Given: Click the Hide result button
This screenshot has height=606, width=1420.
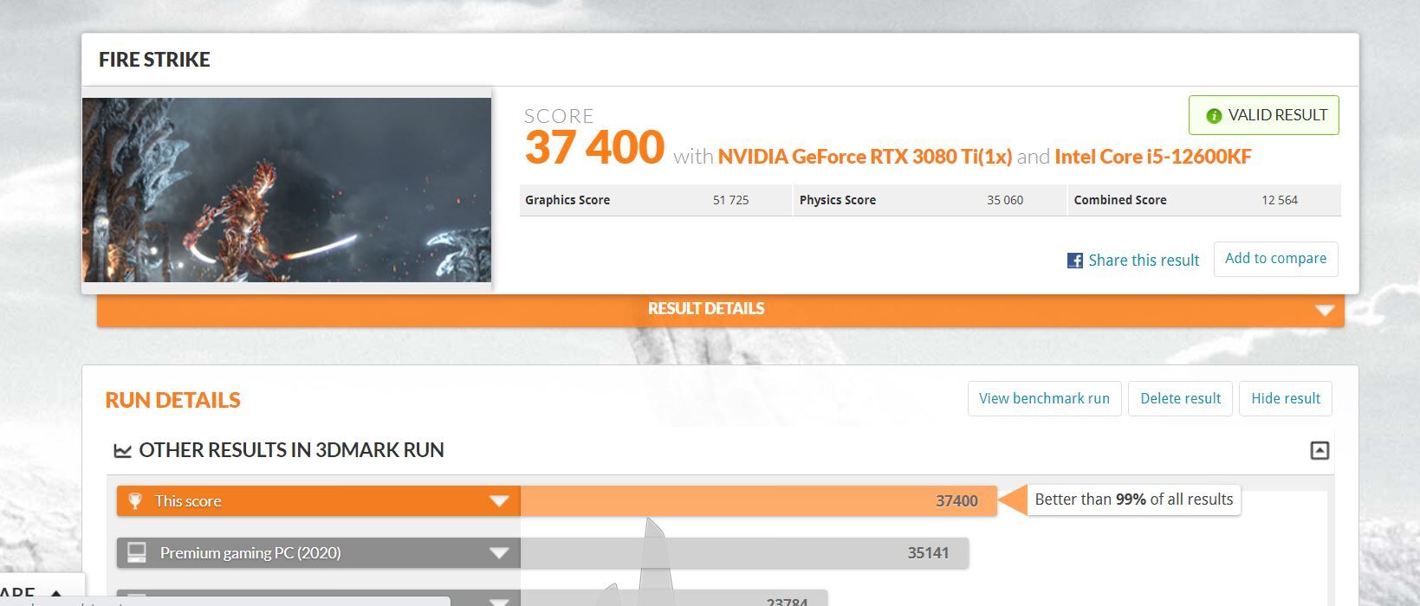Looking at the screenshot, I should 1286,398.
